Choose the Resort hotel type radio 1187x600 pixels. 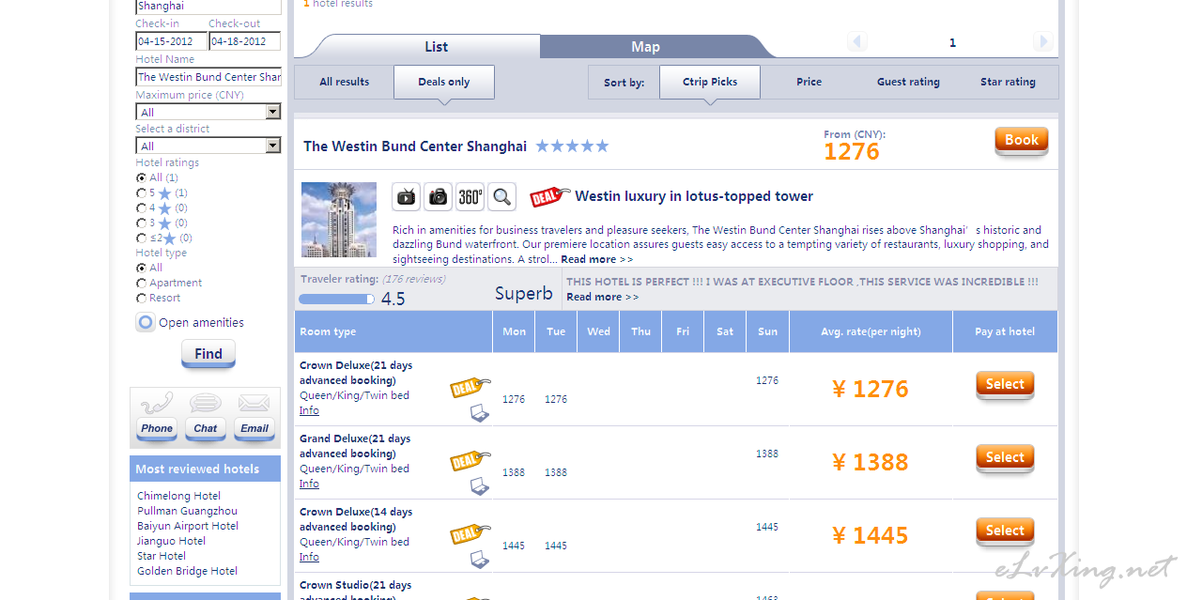pyautogui.click(x=142, y=298)
